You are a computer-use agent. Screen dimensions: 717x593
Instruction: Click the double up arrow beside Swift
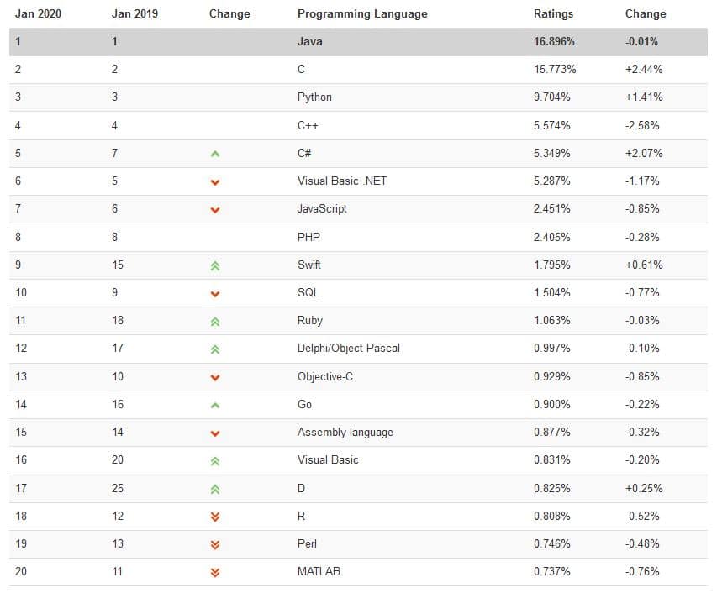(215, 265)
